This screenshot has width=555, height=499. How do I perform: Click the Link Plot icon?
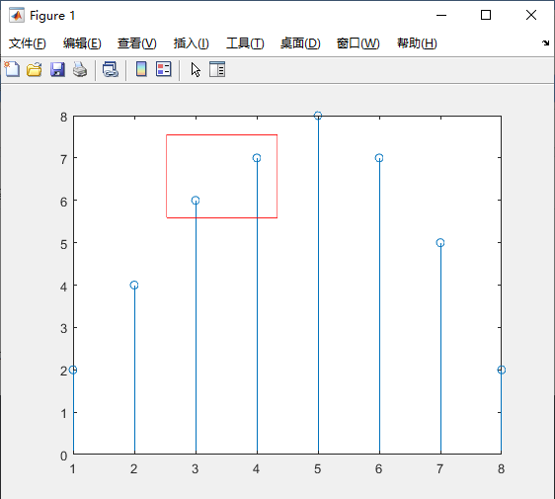click(x=111, y=69)
